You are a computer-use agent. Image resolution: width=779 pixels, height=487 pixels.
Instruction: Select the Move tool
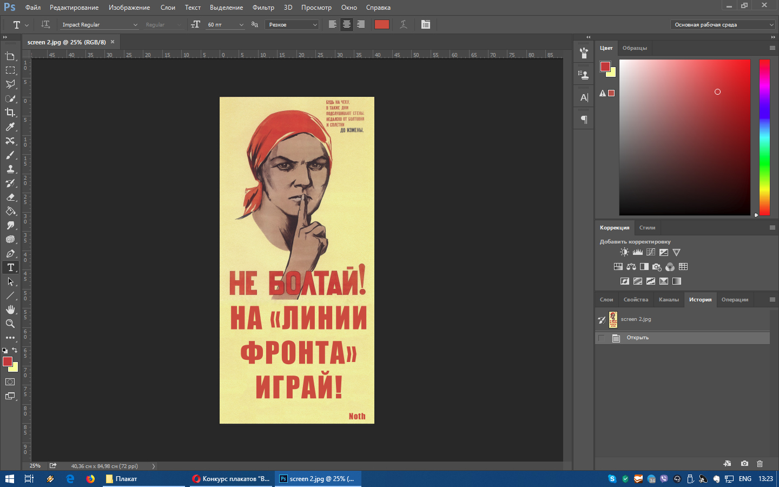pos(10,56)
